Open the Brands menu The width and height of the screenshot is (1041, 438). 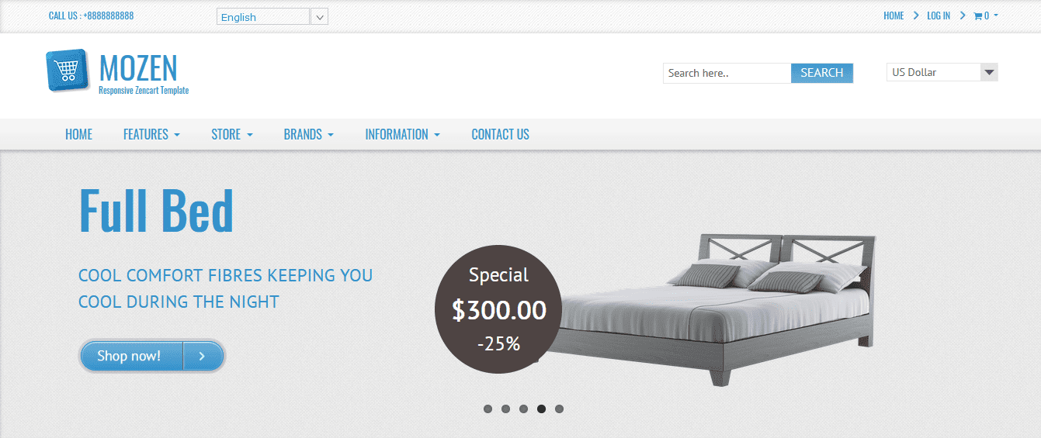point(309,134)
